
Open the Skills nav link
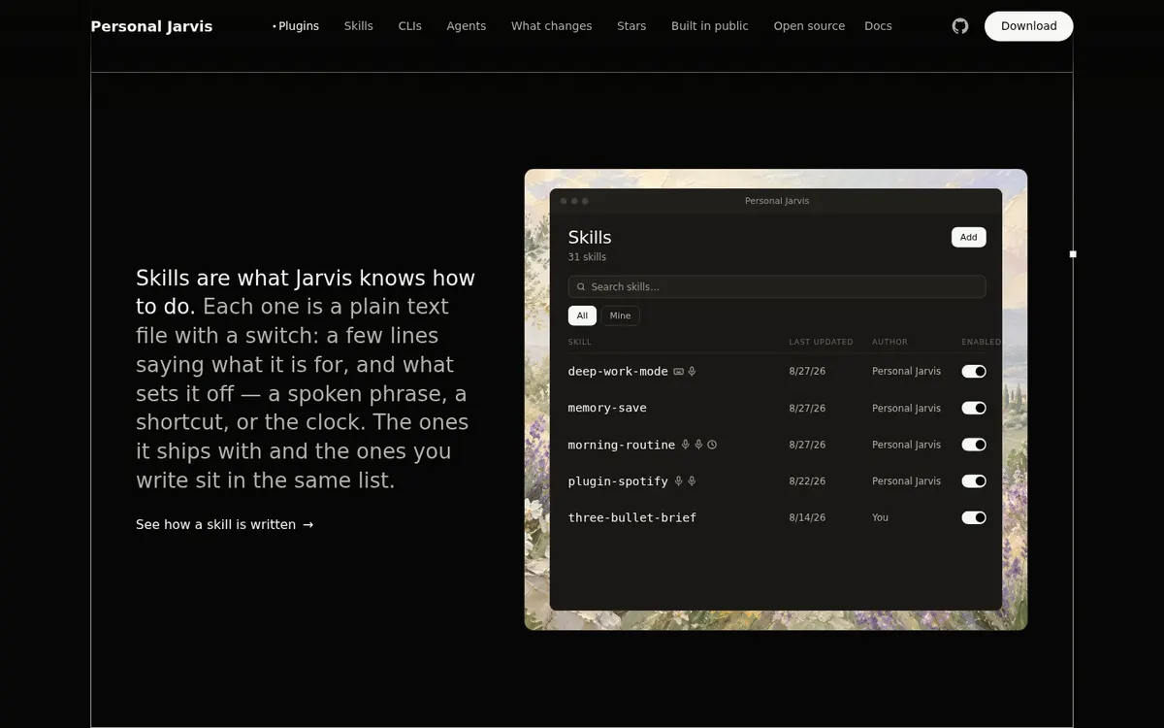359,26
